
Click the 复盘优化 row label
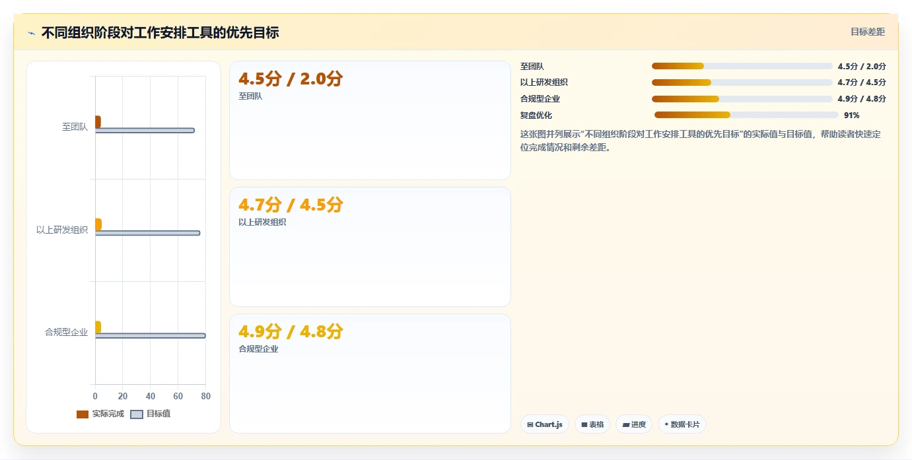point(536,115)
